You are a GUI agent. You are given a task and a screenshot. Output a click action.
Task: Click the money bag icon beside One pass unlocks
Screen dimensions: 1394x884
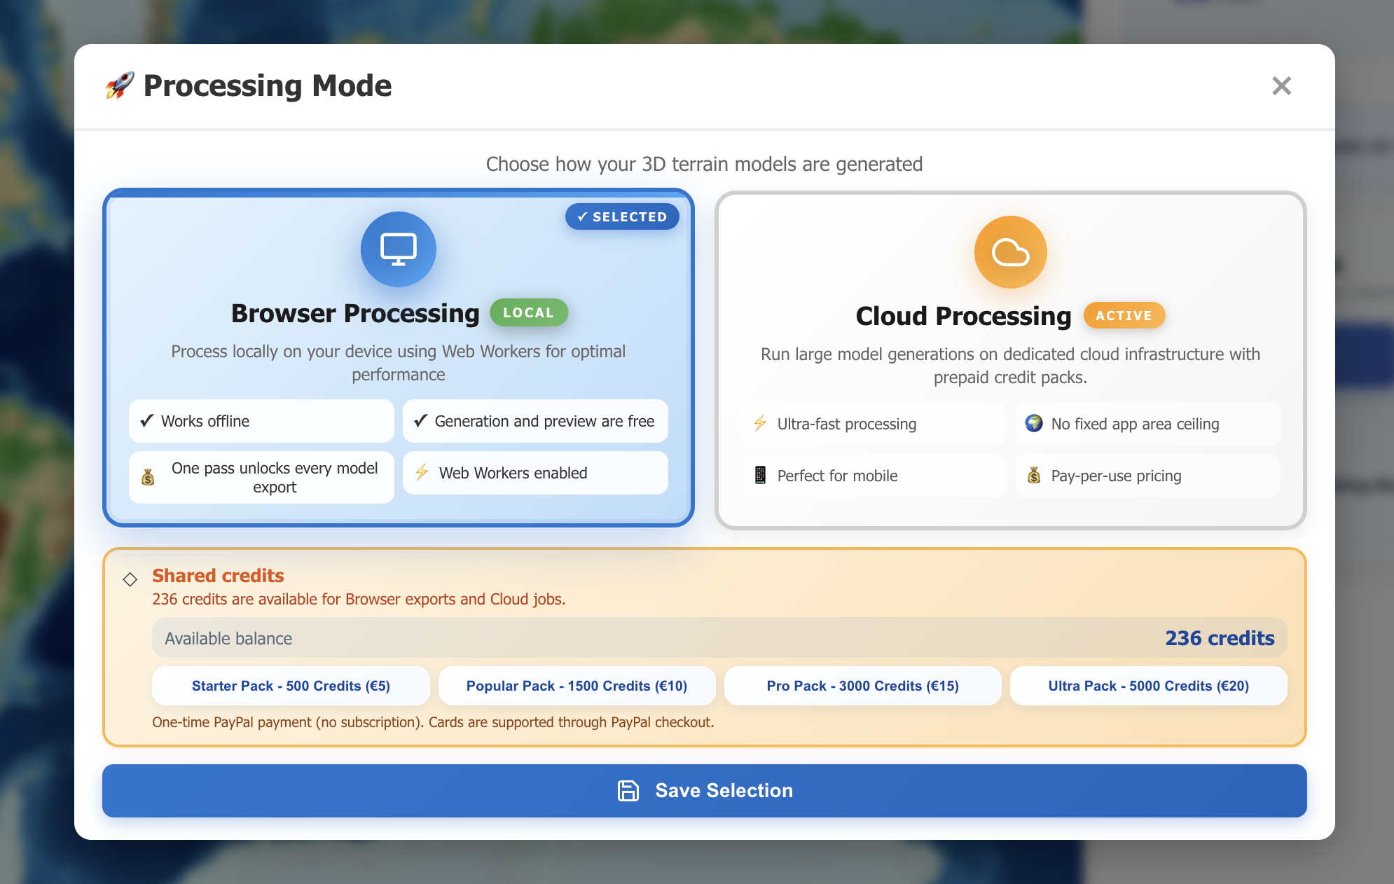point(148,478)
